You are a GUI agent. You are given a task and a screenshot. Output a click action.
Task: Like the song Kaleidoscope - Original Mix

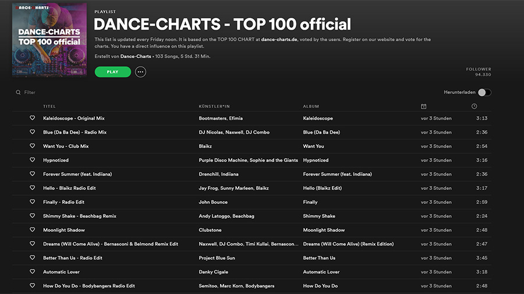(33, 118)
